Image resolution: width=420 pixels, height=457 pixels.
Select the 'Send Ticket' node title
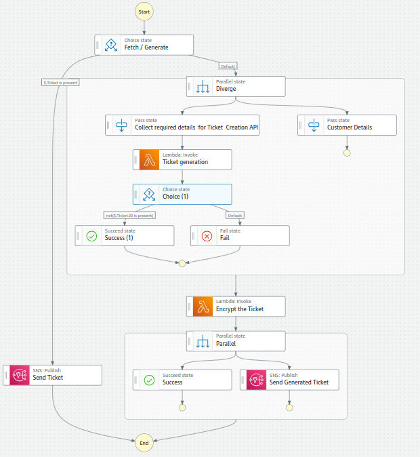tap(48, 378)
